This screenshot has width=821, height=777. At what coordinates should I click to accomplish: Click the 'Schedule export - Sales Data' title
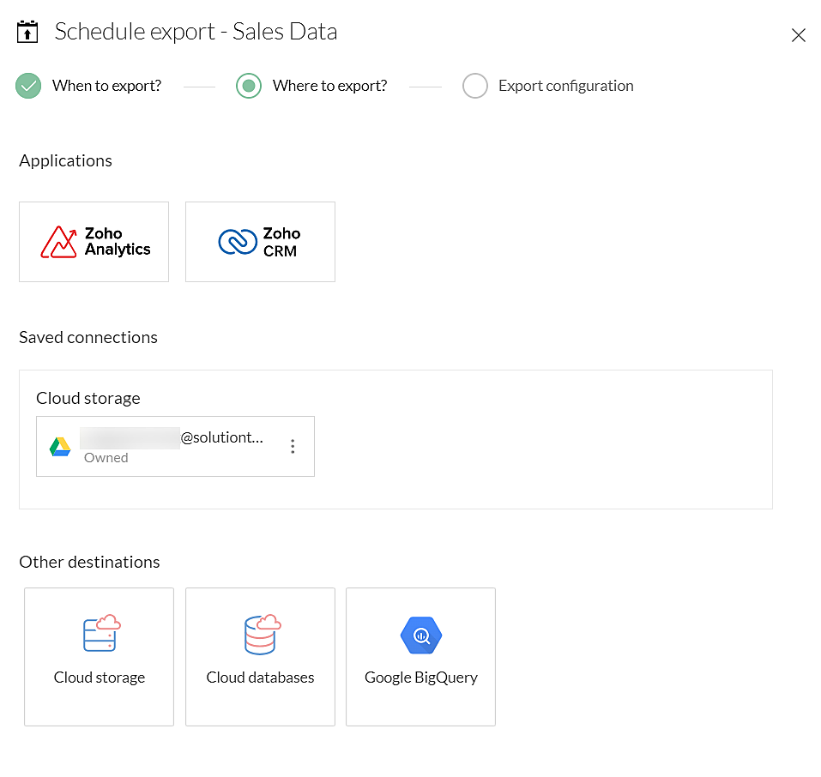[196, 32]
